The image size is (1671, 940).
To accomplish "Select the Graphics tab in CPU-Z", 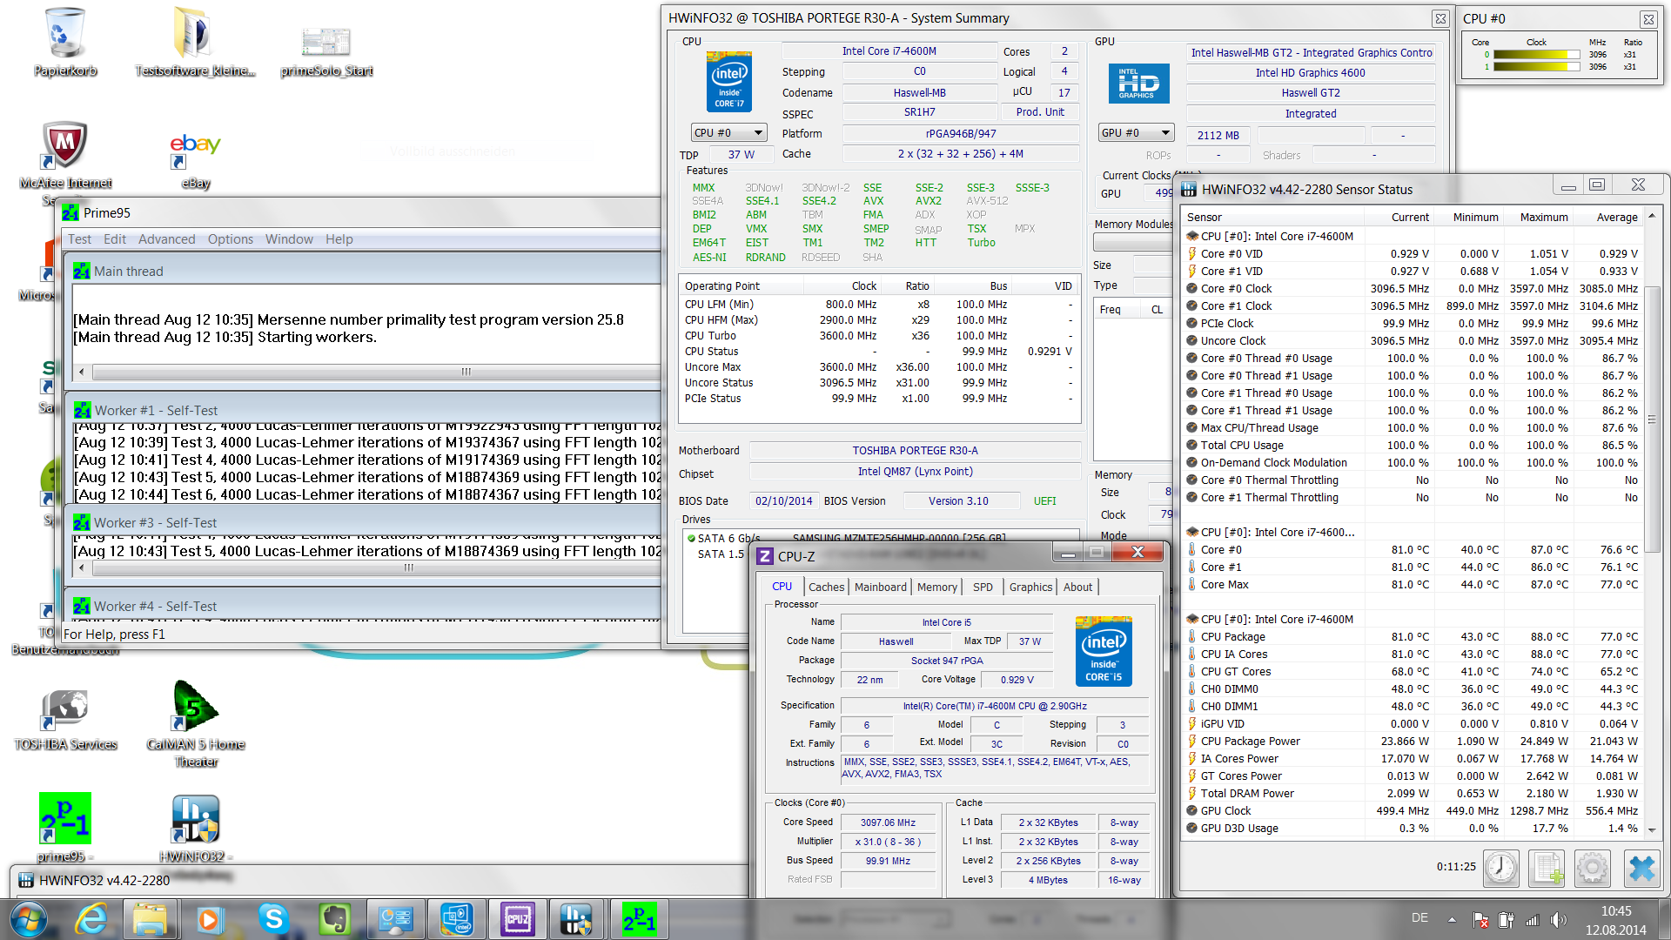I will coord(1030,587).
